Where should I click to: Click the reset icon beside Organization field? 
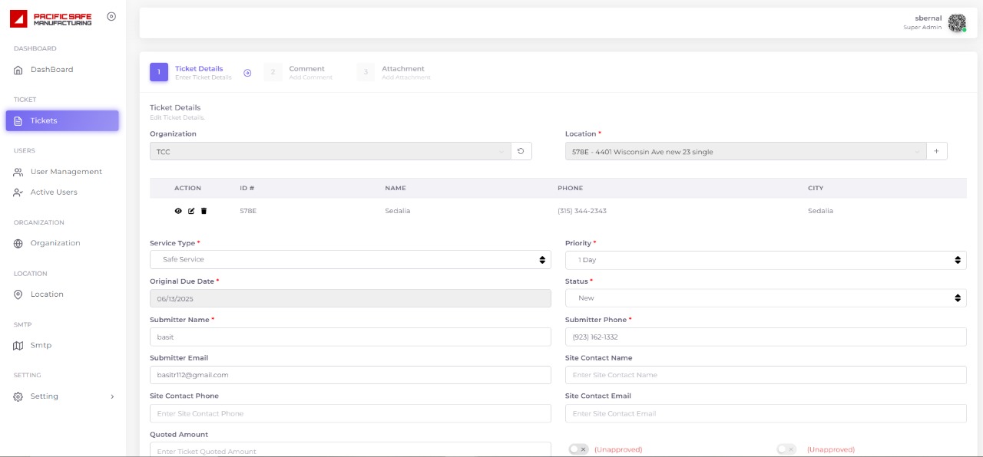point(521,152)
